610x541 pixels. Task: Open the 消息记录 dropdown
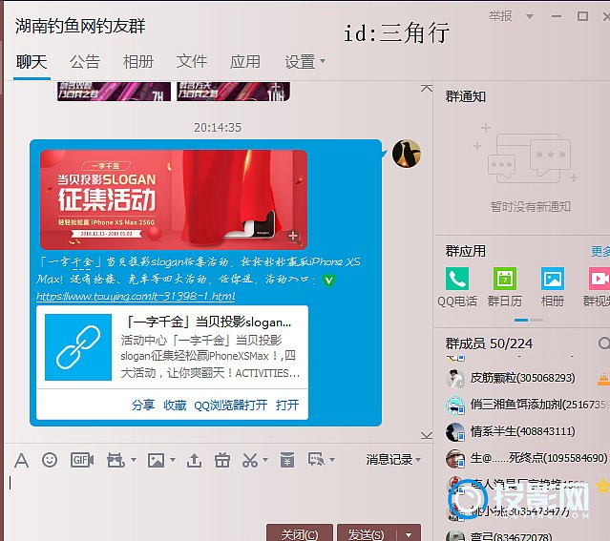[x=393, y=460]
